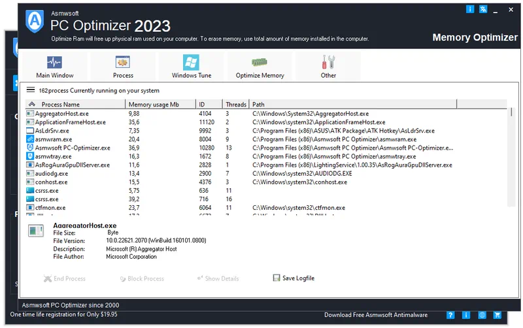The width and height of the screenshot is (523, 328).
Task: Click the info icon in back window footer
Action: pyautogui.click(x=466, y=315)
